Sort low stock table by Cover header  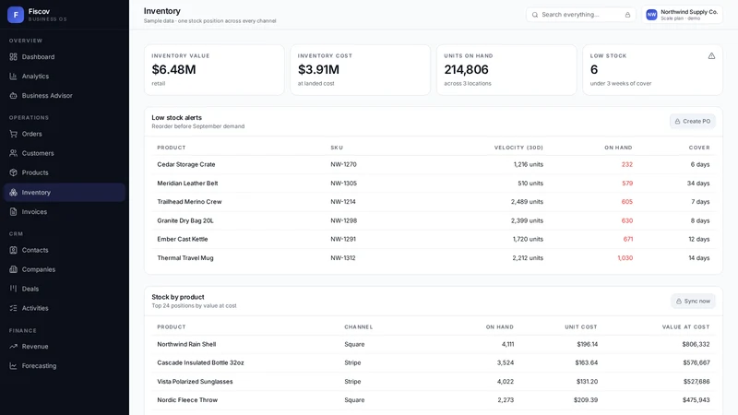699,148
